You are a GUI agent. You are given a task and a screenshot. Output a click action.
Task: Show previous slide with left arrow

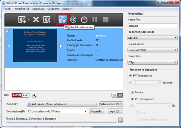9,46
